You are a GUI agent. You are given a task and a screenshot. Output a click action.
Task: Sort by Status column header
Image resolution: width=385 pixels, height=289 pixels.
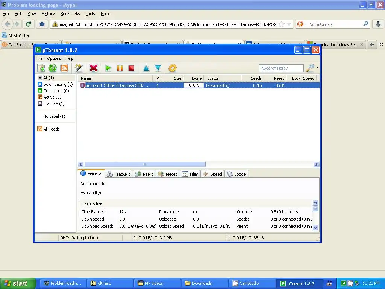click(x=223, y=78)
